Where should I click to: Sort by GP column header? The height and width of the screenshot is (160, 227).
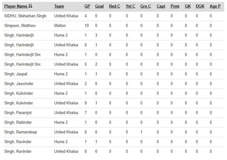point(87,6)
